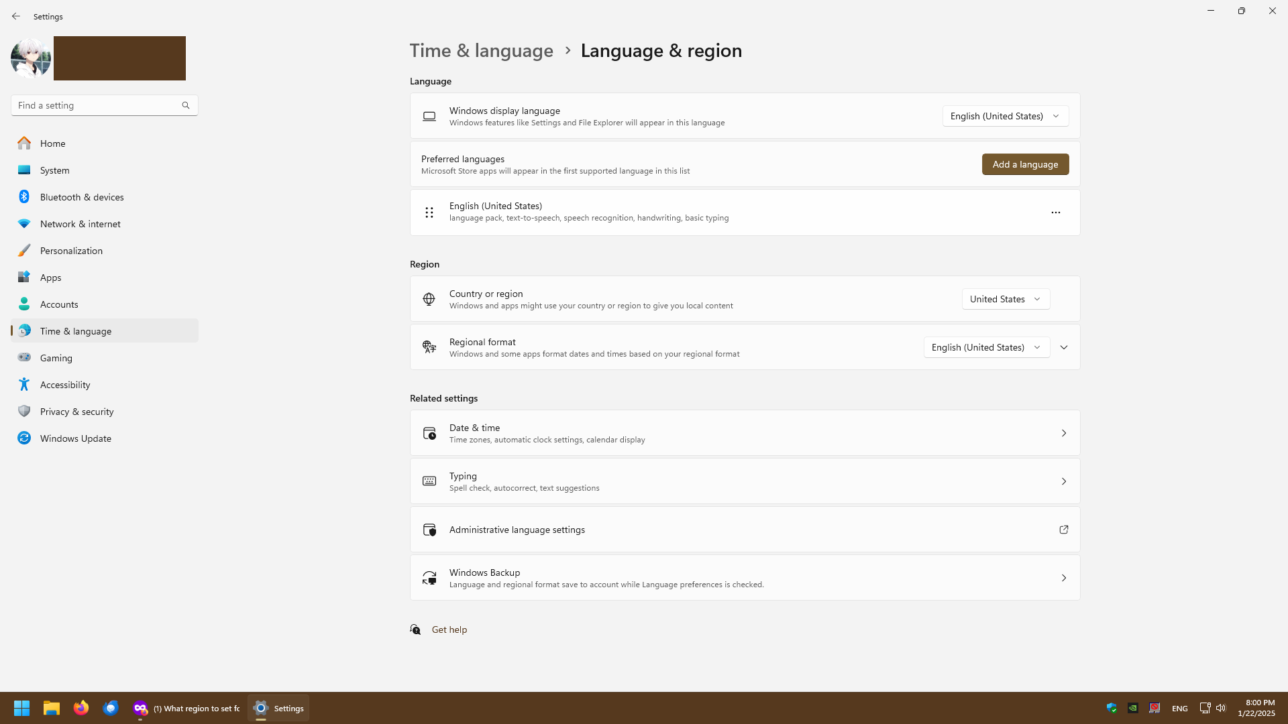
Task: Click the red monitor tray icon
Action: tap(1155, 708)
